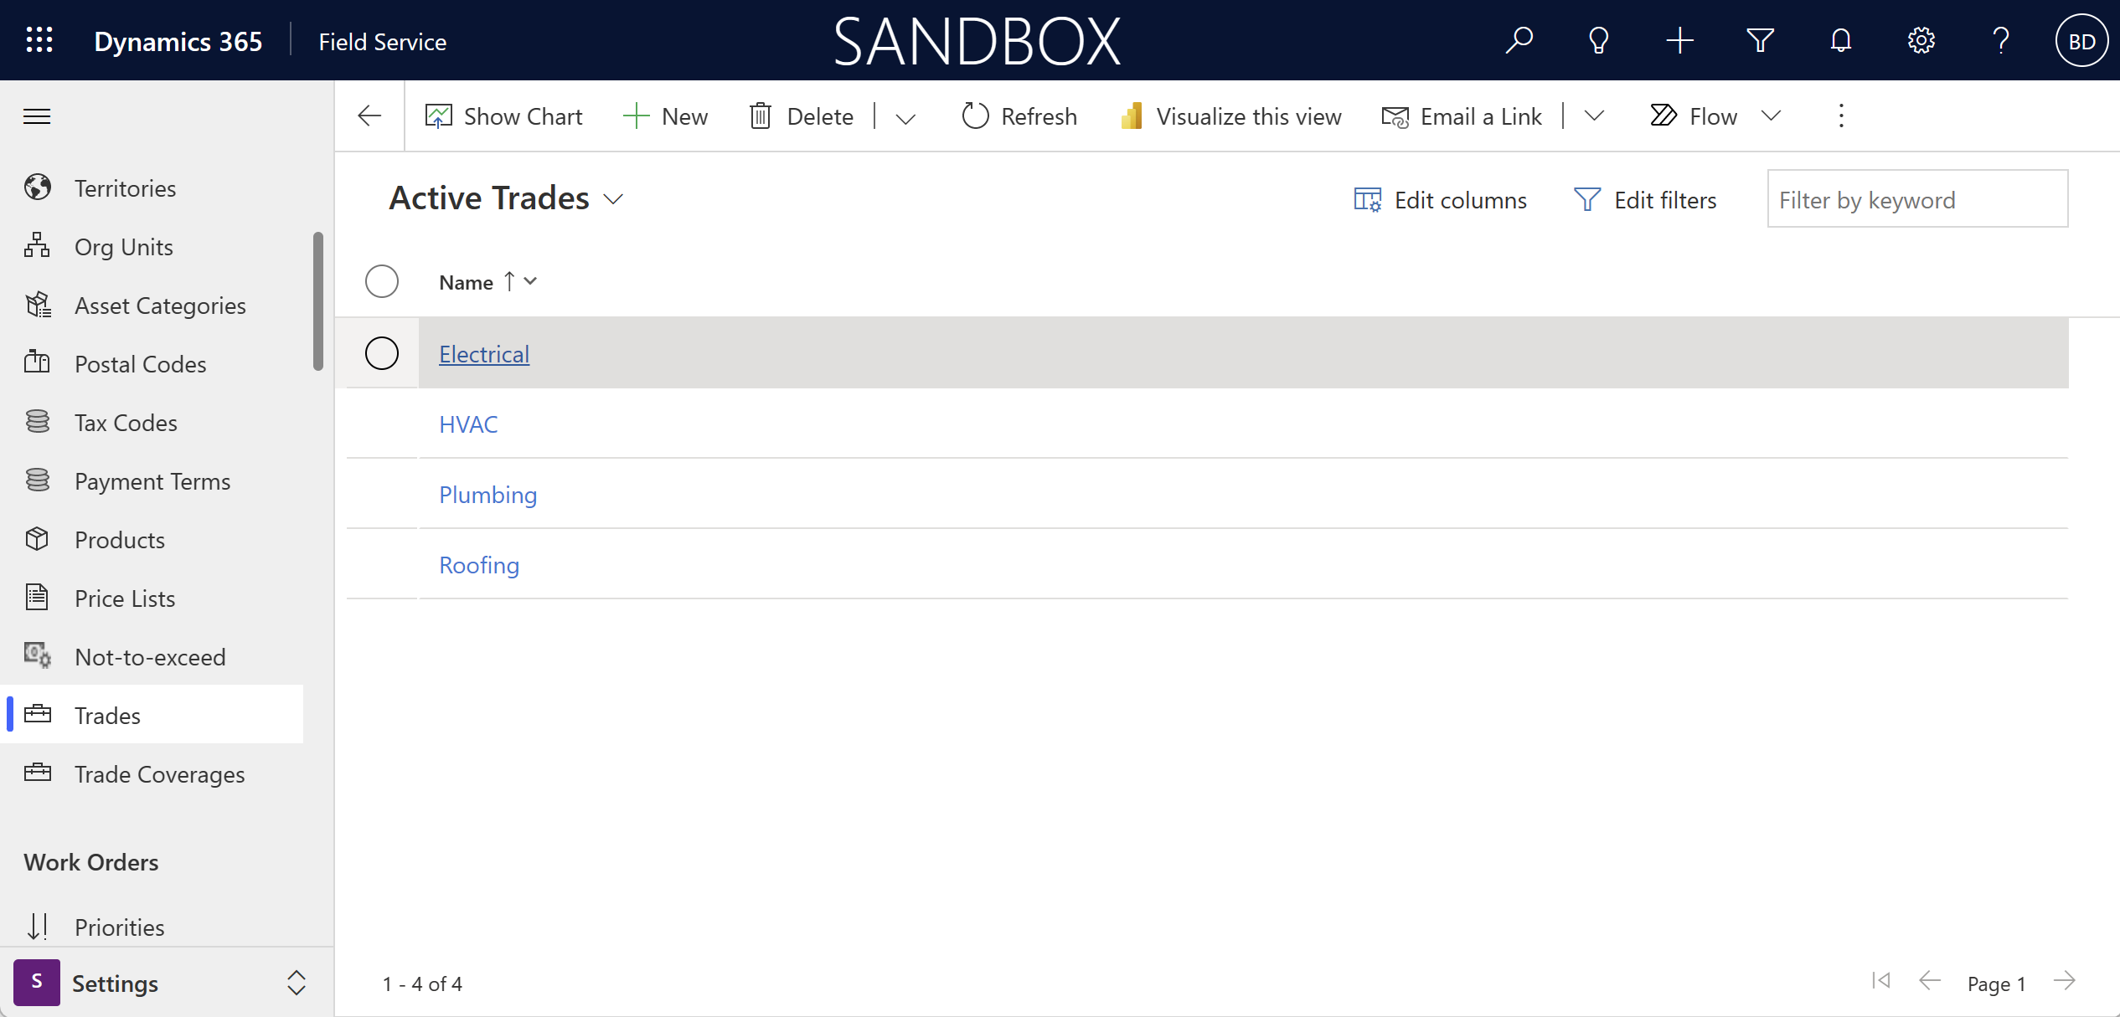Open Trade Coverages in sidebar
Screen dimensions: 2120x1017
coord(159,774)
